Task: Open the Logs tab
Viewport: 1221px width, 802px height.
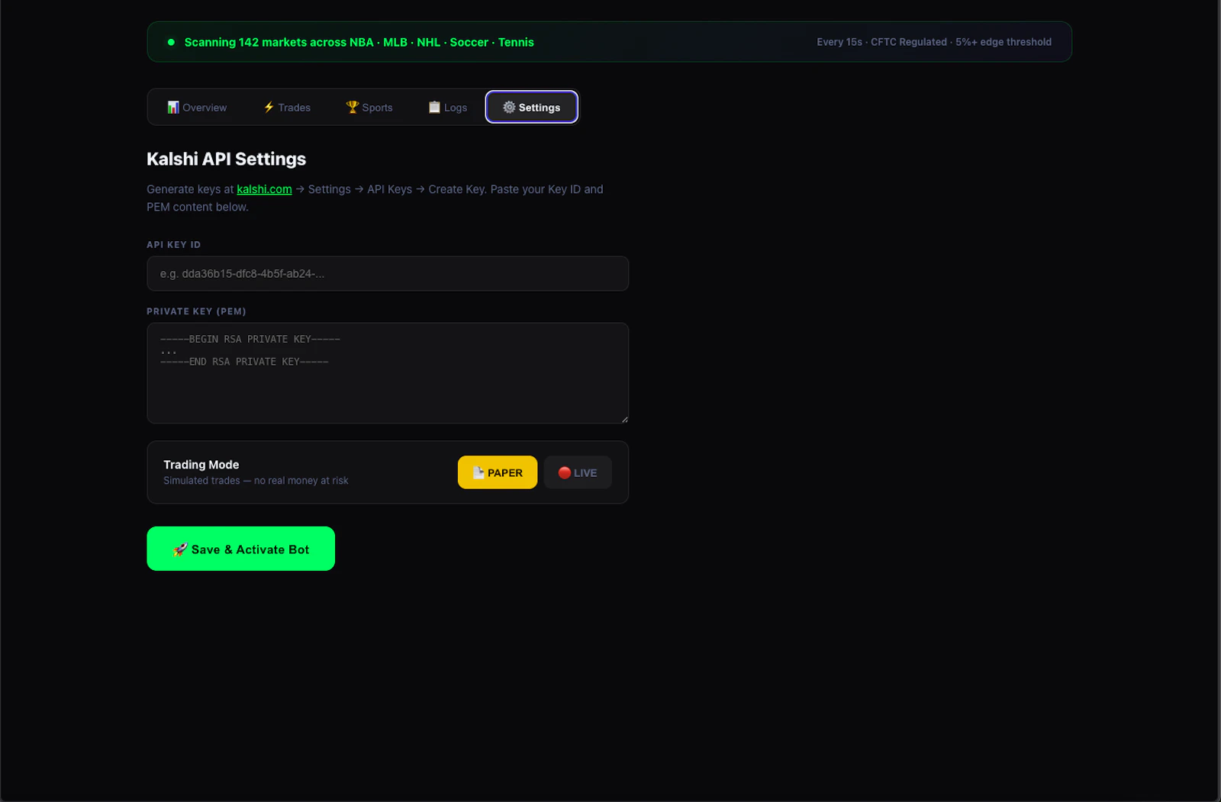Action: (448, 108)
